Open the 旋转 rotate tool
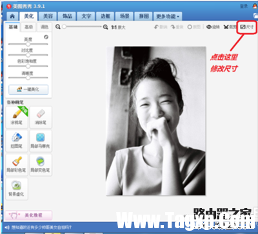The width and height of the screenshot is (258, 234). [x=213, y=27]
